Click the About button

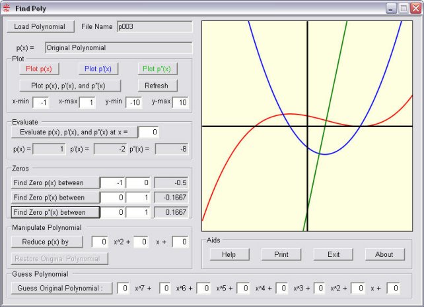coord(384,254)
